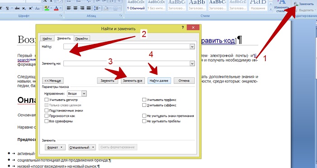The height and width of the screenshot is (168, 317).
Task: Click the Отмена button
Action: click(x=184, y=81)
